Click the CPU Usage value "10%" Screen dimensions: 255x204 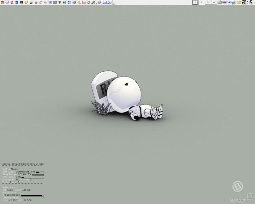click(18, 177)
